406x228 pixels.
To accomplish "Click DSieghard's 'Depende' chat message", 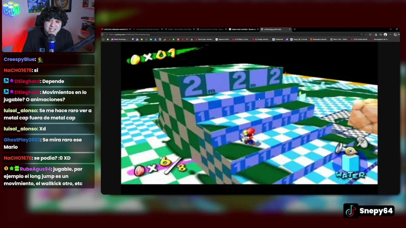I will [49, 81].
